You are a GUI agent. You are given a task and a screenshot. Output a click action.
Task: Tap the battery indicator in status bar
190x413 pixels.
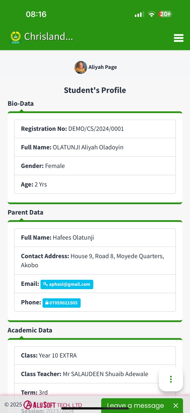coord(165,14)
